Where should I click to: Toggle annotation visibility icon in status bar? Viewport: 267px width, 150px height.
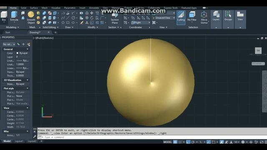(x=222, y=142)
